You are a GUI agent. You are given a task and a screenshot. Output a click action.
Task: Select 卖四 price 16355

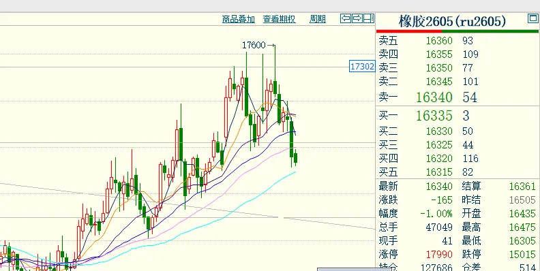point(439,54)
